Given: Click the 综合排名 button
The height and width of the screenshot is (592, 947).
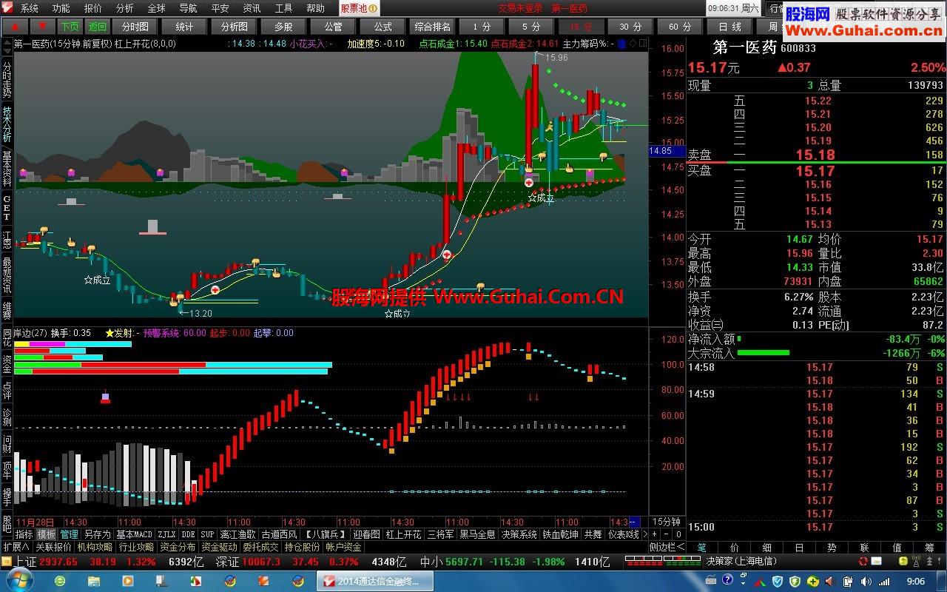Looking at the screenshot, I should (433, 26).
